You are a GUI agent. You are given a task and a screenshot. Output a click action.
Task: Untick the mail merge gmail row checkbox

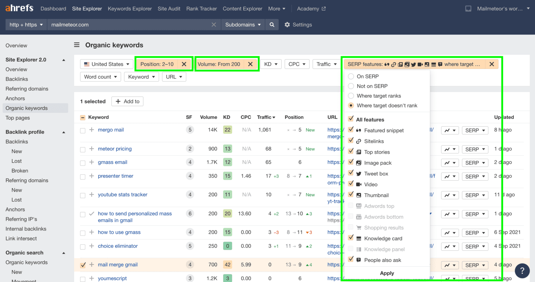pos(83,266)
